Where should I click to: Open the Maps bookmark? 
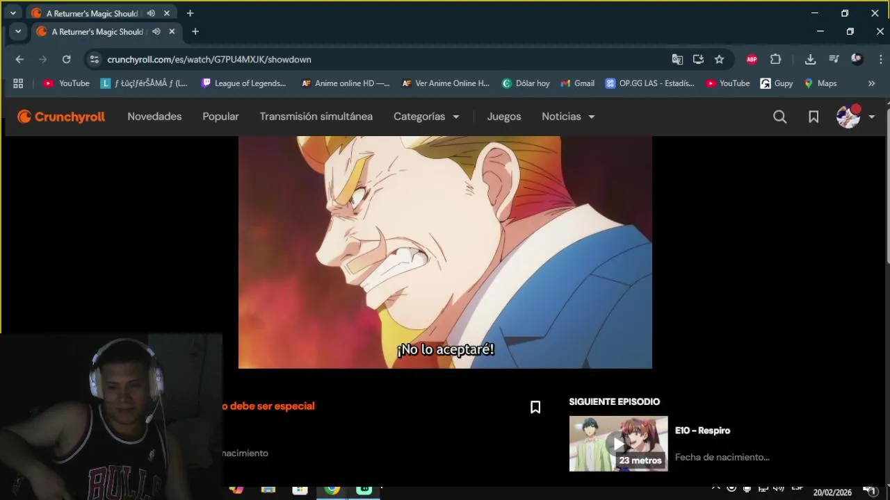(x=820, y=83)
